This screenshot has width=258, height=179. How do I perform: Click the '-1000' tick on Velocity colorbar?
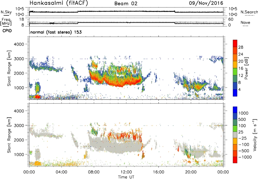(x=245, y=157)
